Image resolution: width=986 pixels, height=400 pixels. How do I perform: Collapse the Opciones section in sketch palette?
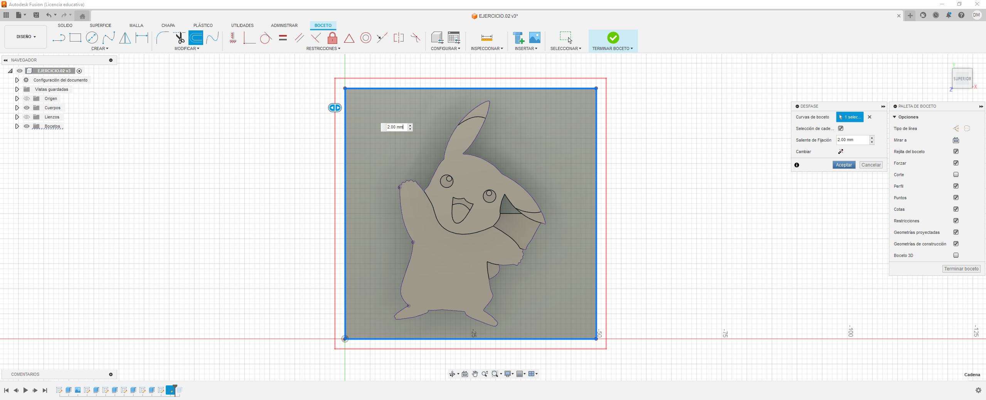click(x=895, y=117)
